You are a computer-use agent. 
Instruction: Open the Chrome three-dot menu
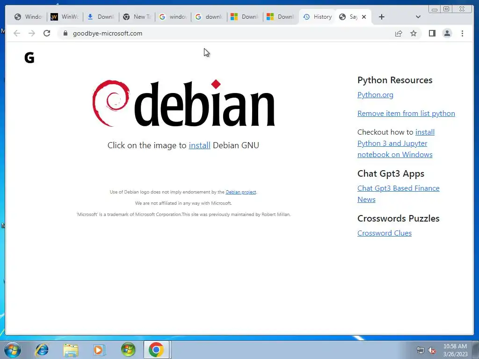(462, 33)
